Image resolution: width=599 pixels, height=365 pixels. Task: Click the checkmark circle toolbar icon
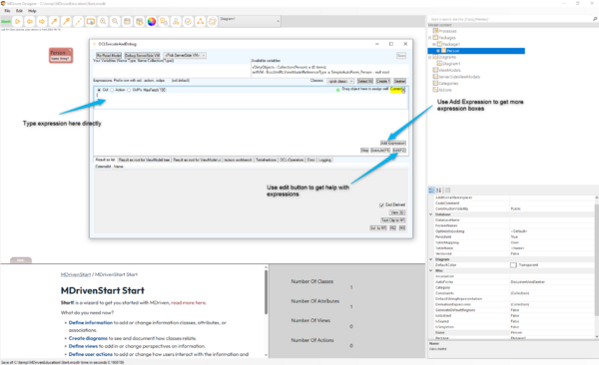coord(188,21)
